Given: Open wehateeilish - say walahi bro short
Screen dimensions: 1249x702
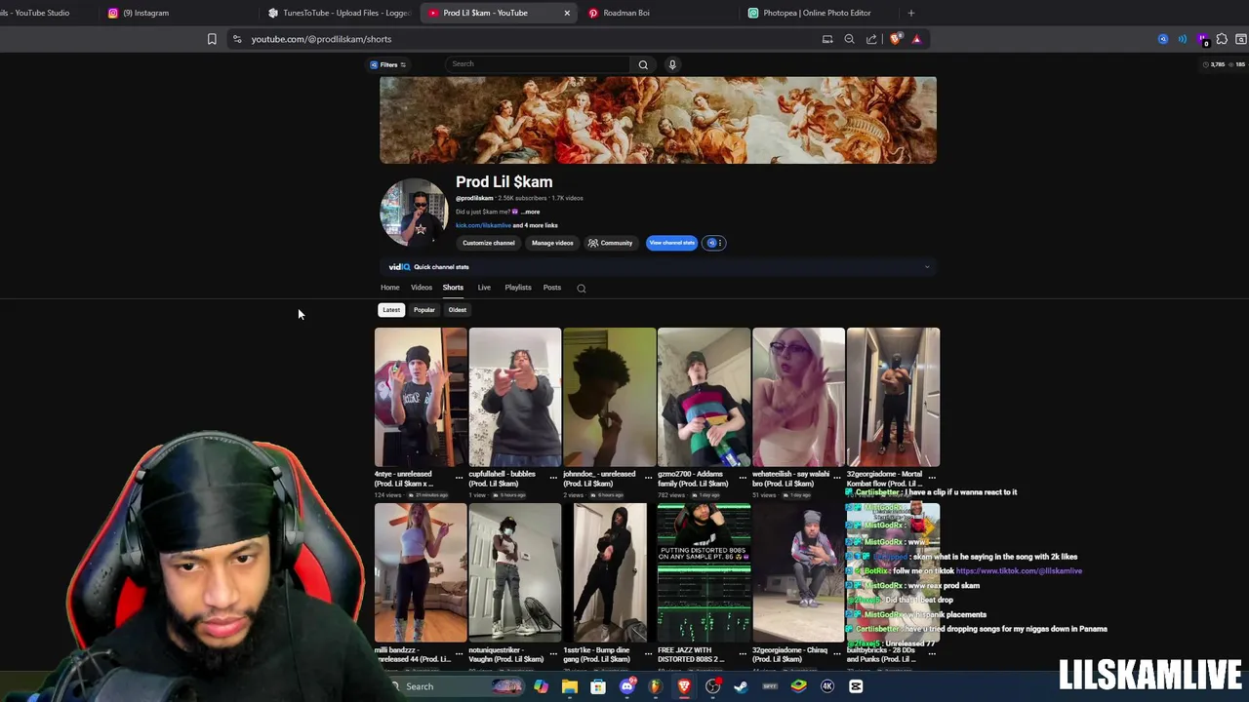Looking at the screenshot, I should coord(798,397).
